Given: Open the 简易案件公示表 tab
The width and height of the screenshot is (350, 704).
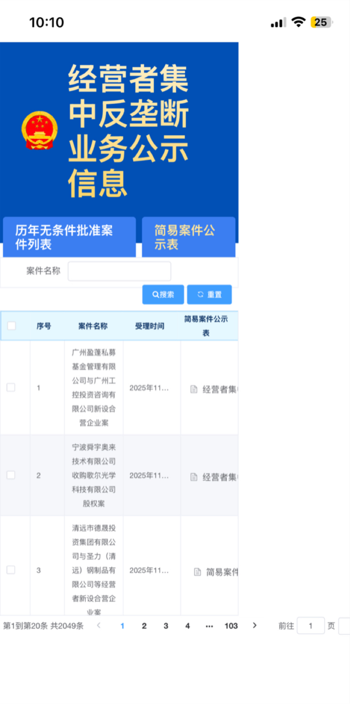Looking at the screenshot, I should click(189, 237).
